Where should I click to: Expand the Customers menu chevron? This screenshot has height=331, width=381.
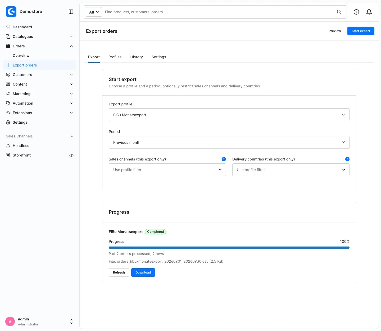click(71, 75)
